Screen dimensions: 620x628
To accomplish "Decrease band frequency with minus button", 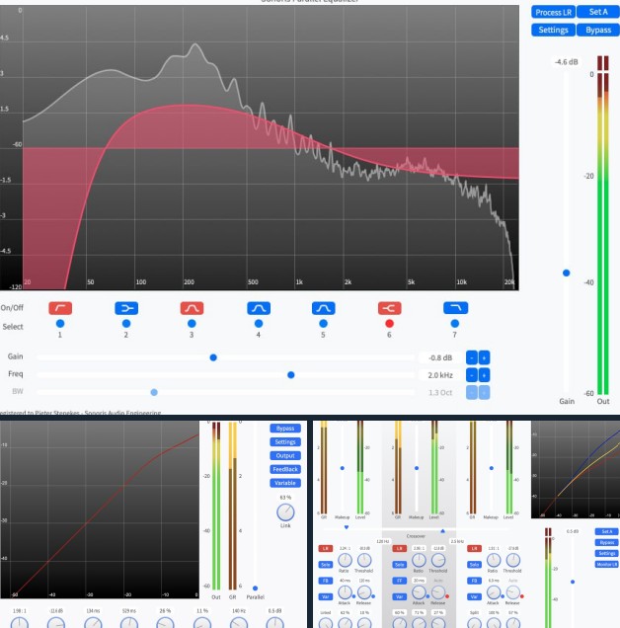I will 472,375.
